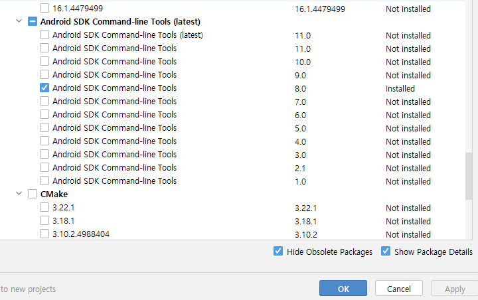The image size is (478, 300).
Task: Select the Command-line Tools 2.1 row name
Action: pos(115,168)
